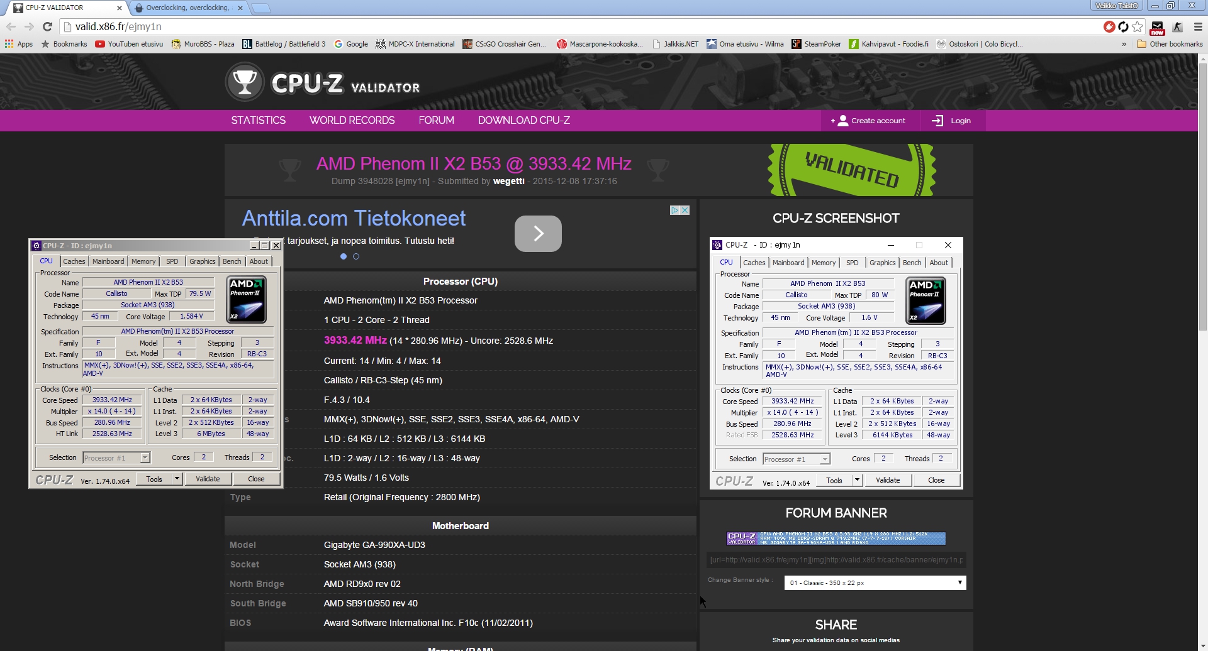Click the blocked plug-in icon in address bar
The image size is (1208, 651).
coord(1109,26)
